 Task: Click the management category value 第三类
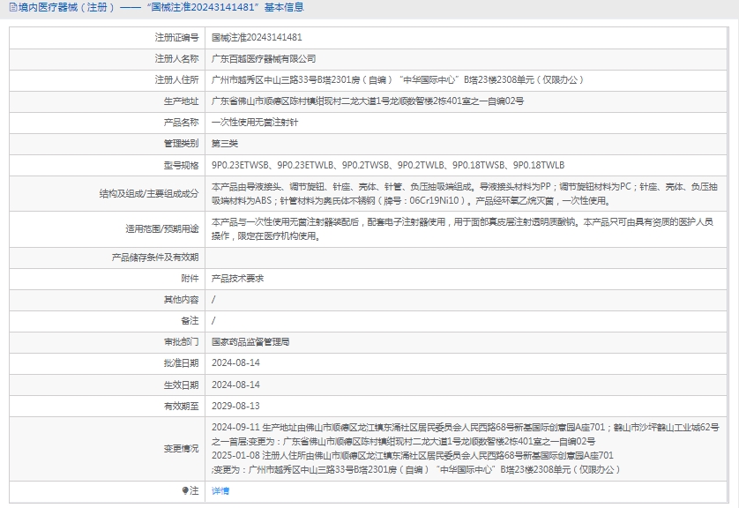(x=225, y=144)
